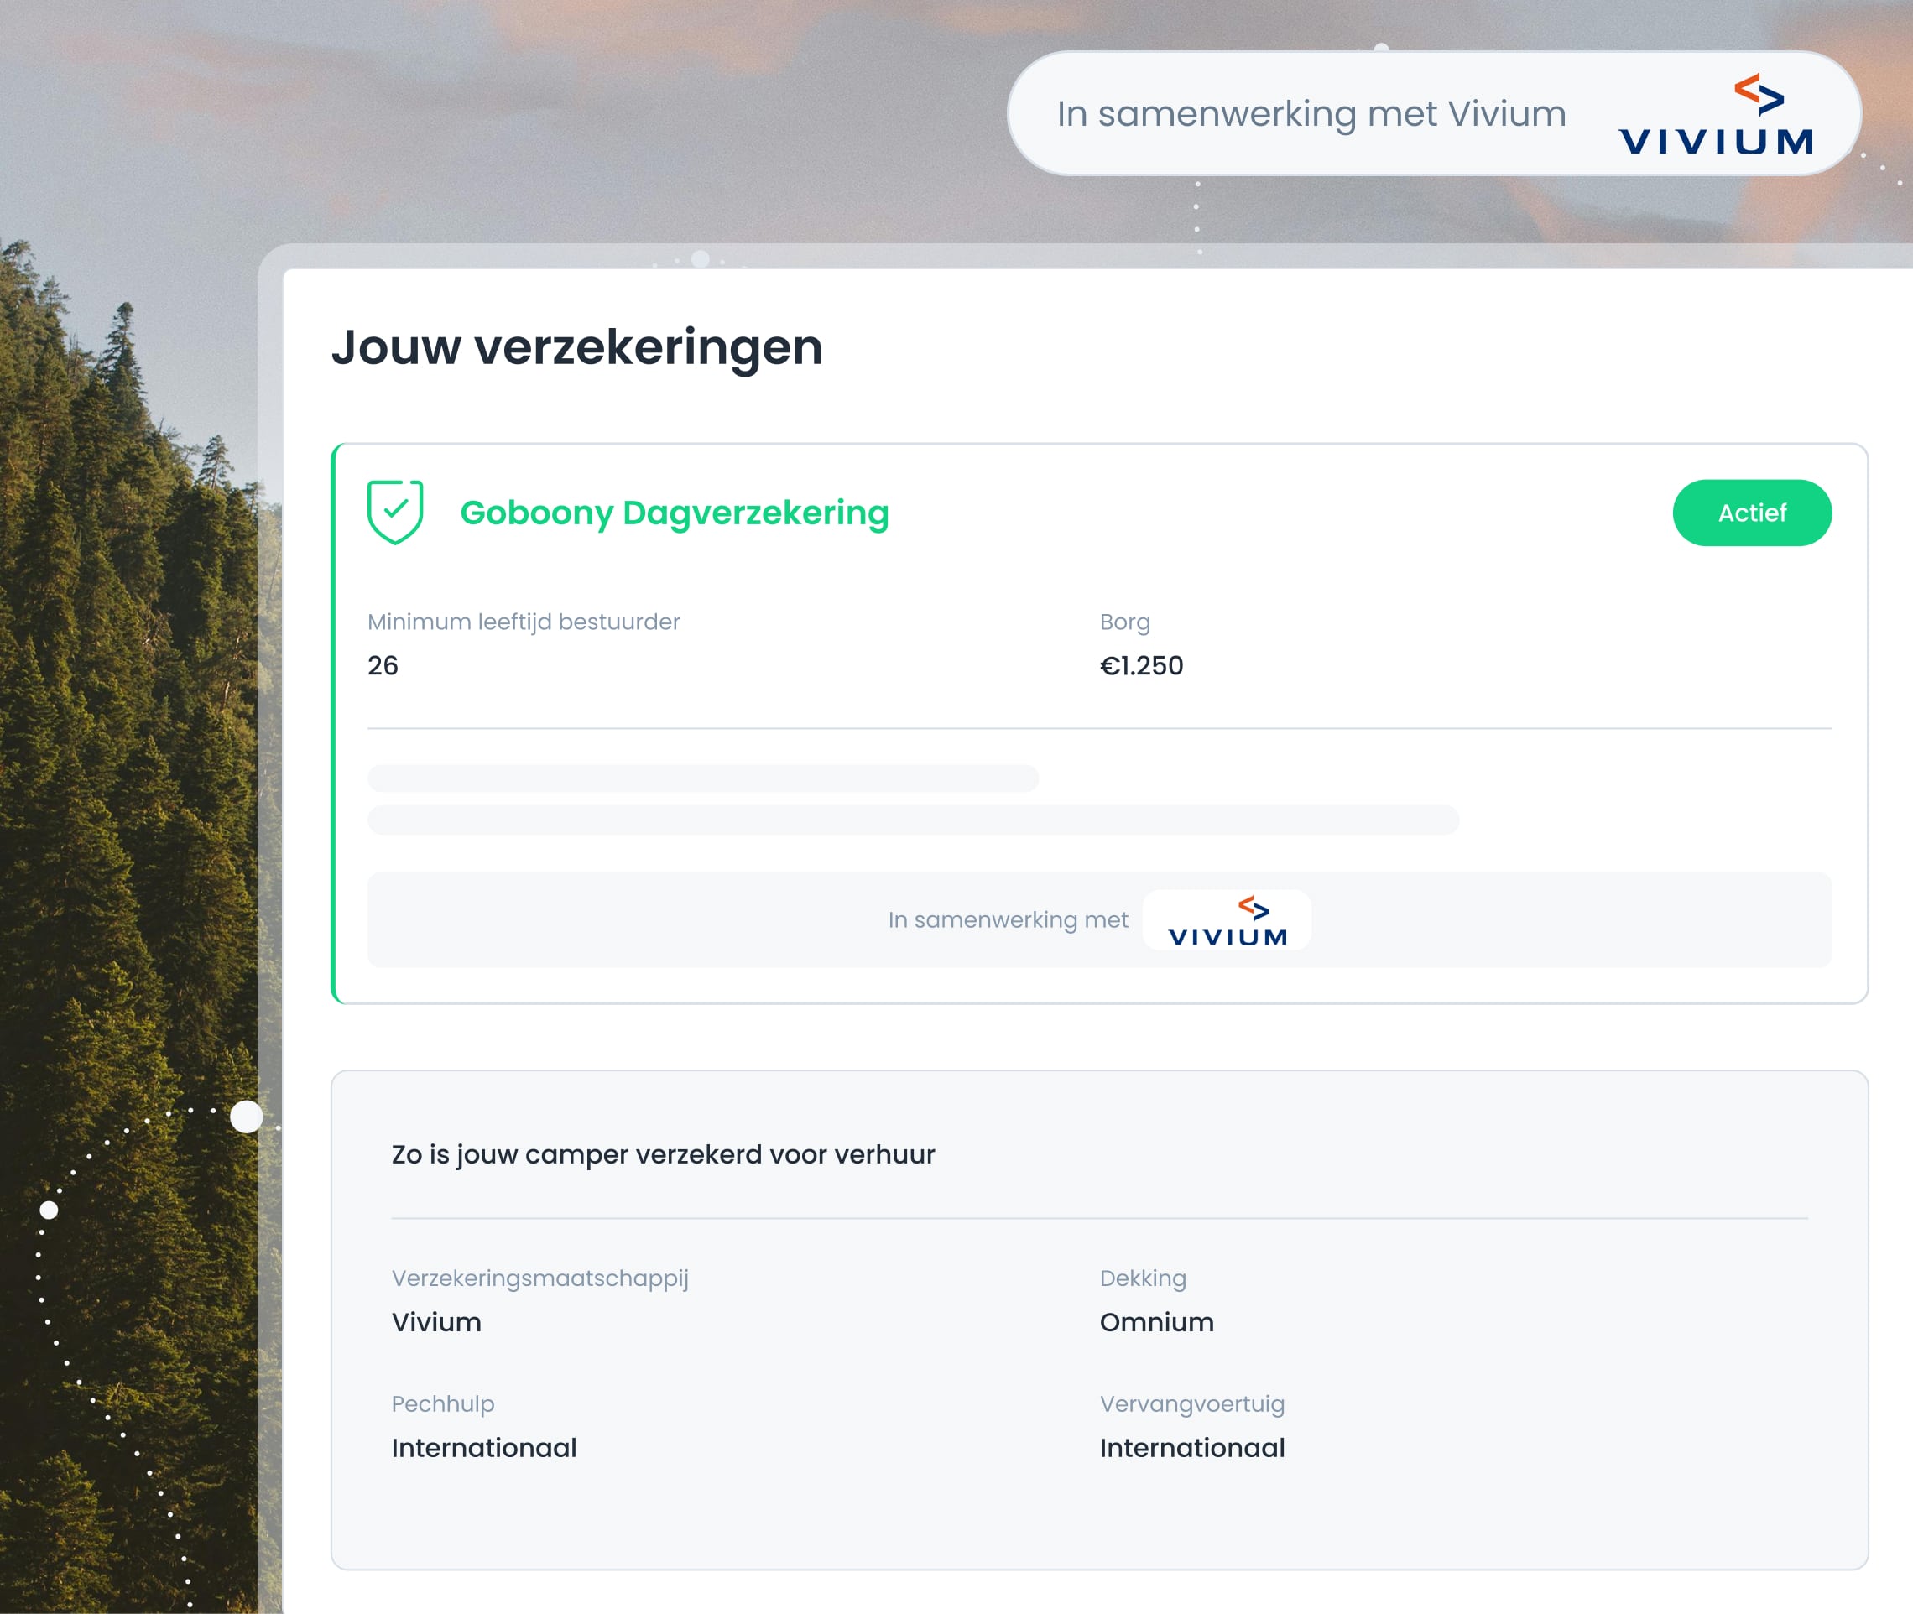Image resolution: width=1913 pixels, height=1614 pixels.
Task: Click Internationaal under Vervangvoertuig
Action: pyautogui.click(x=1191, y=1449)
